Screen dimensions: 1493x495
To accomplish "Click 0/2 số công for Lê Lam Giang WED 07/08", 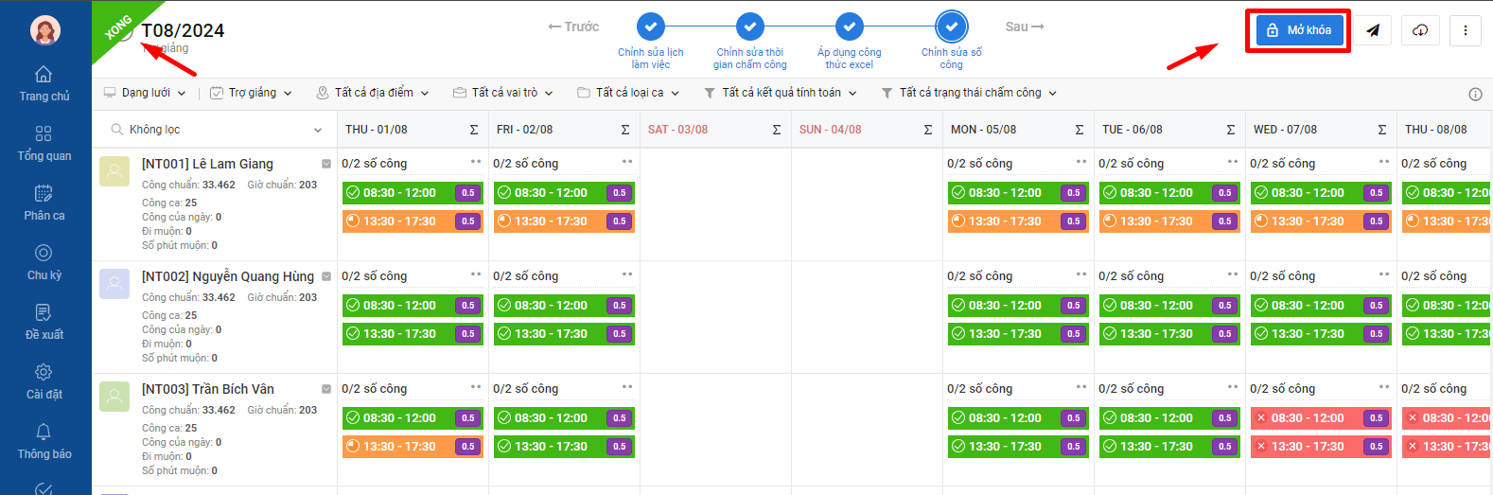I will pyautogui.click(x=1282, y=164).
